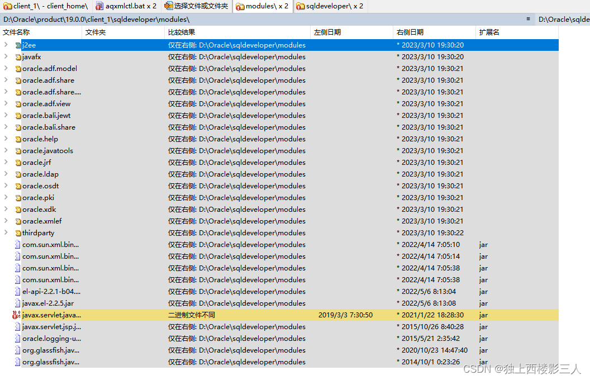Sort by the 文件夹 column header
Viewport: 590px width, 380px height.
point(123,32)
